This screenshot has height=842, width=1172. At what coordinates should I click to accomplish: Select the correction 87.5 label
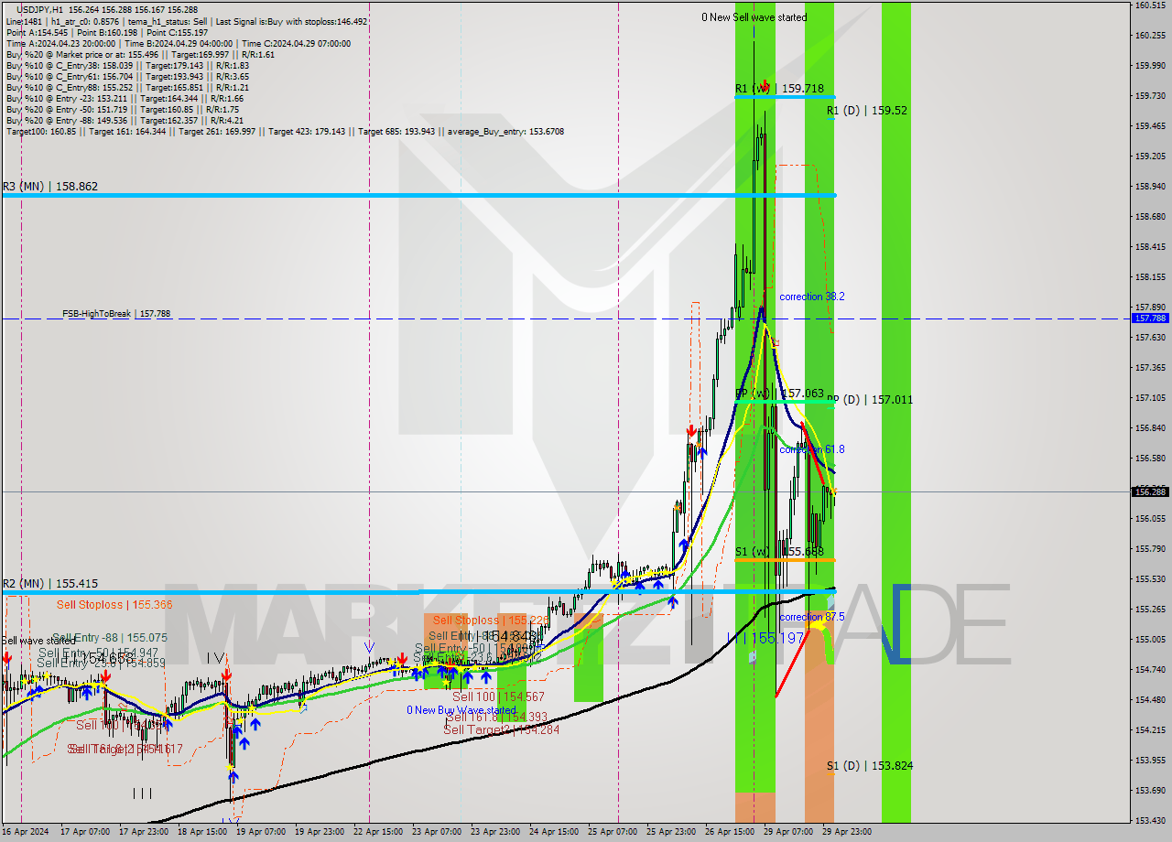(x=812, y=618)
